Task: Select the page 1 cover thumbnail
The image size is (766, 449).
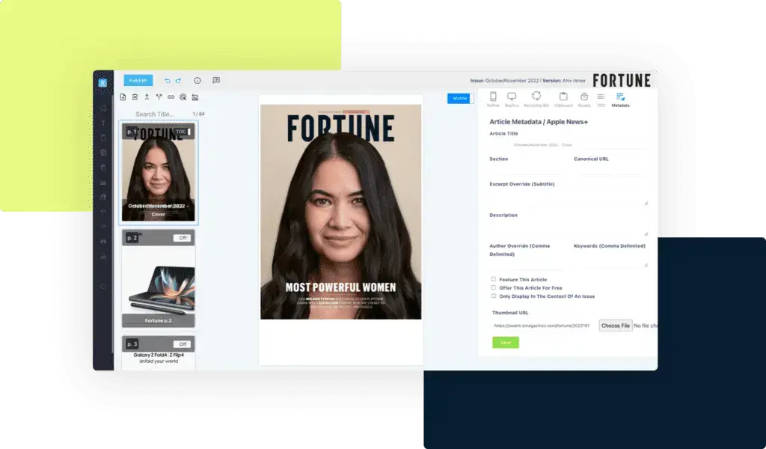Action: point(159,172)
